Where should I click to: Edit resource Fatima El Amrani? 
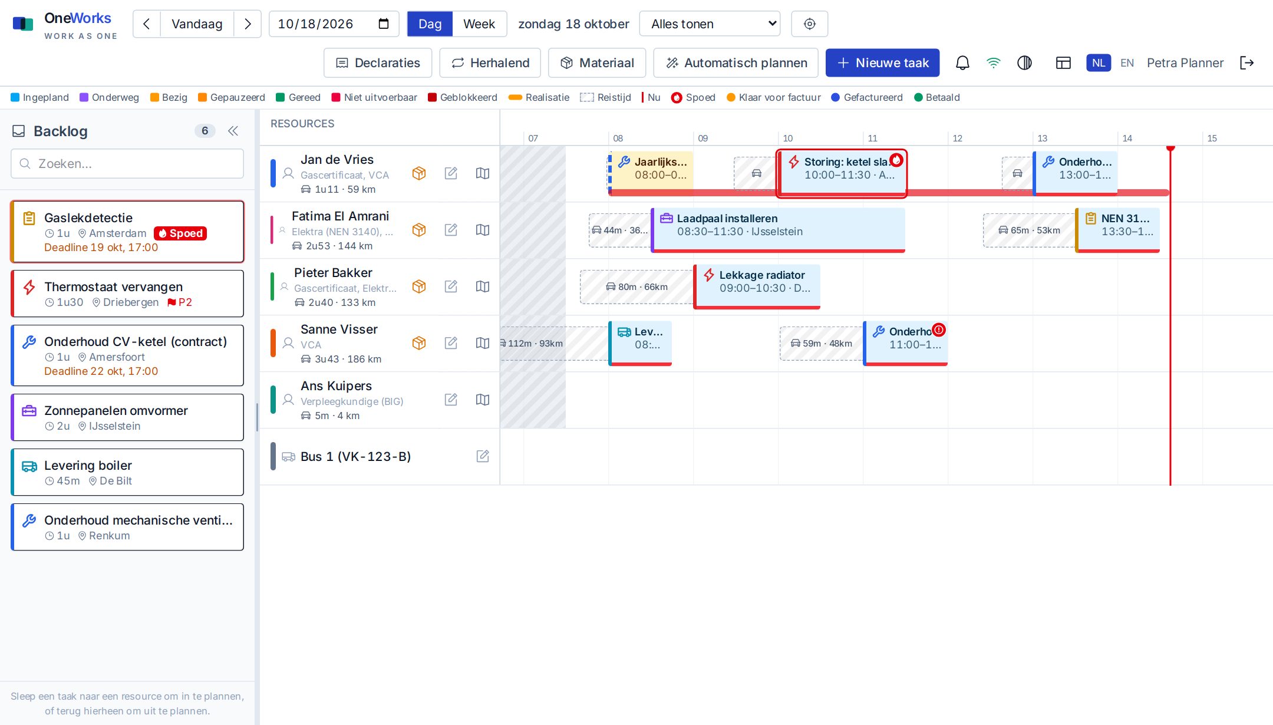tap(451, 230)
